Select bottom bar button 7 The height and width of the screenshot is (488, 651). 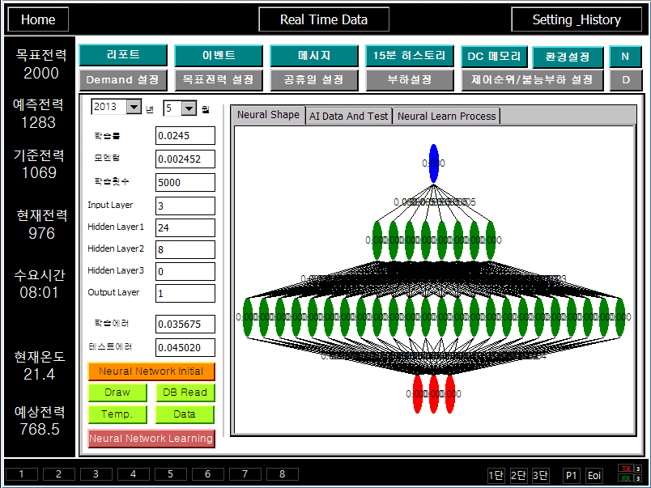click(245, 474)
